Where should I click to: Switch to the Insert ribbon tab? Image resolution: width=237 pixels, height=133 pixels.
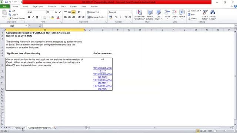pyautogui.click(x=25, y=7)
